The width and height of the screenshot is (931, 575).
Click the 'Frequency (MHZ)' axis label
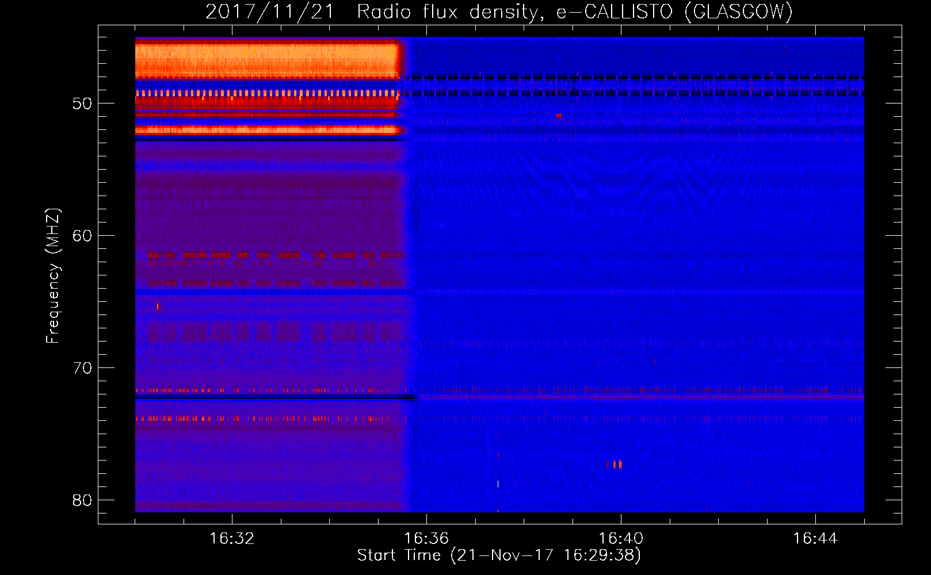point(52,276)
